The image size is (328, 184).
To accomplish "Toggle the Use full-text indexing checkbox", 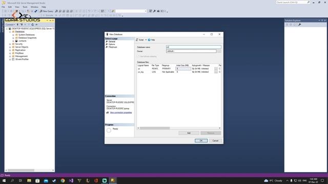I will point(138,56).
